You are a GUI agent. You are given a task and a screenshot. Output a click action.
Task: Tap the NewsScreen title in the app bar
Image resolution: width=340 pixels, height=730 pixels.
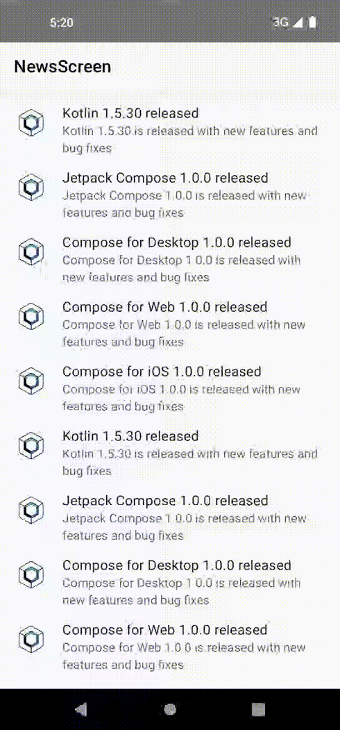coord(62,67)
